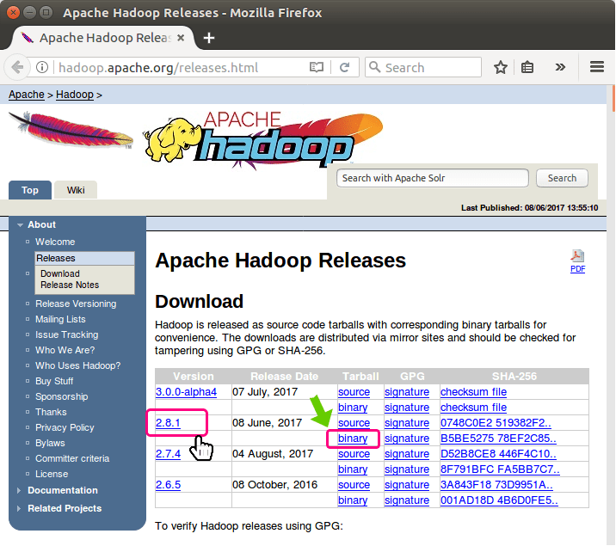
Task: Click the magnifier icon in browser search box
Action: [x=375, y=67]
